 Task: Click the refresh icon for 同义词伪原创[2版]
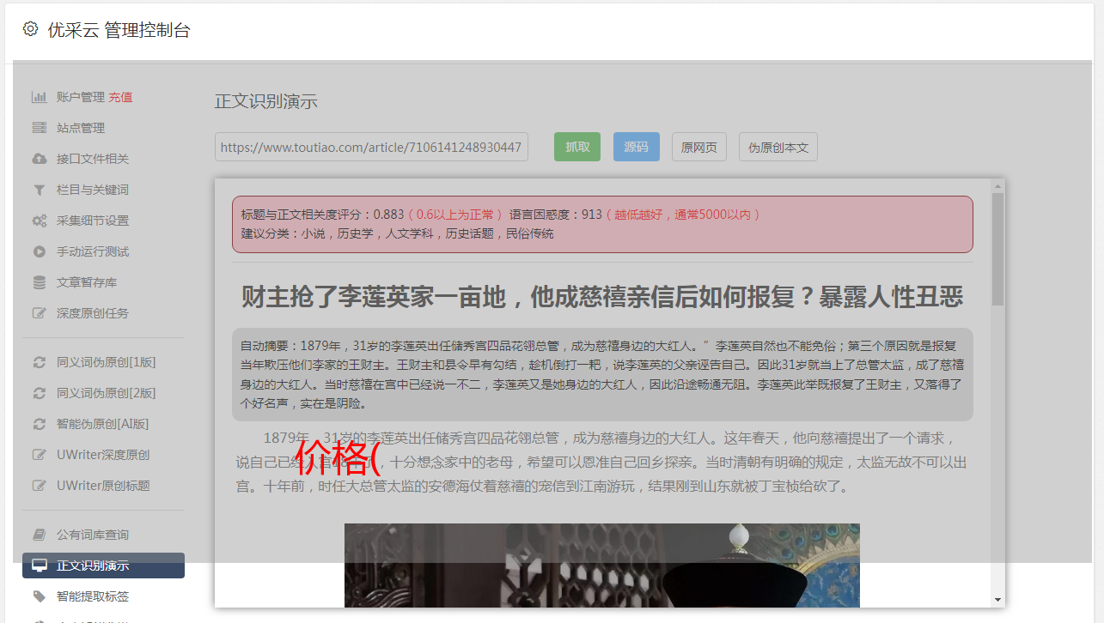[x=39, y=393]
